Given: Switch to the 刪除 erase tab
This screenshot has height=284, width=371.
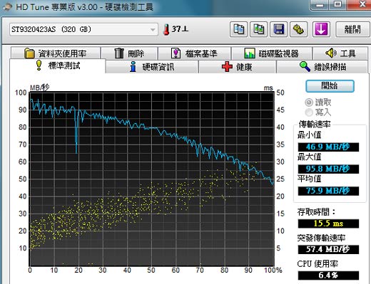Looking at the screenshot, I should (x=129, y=53).
